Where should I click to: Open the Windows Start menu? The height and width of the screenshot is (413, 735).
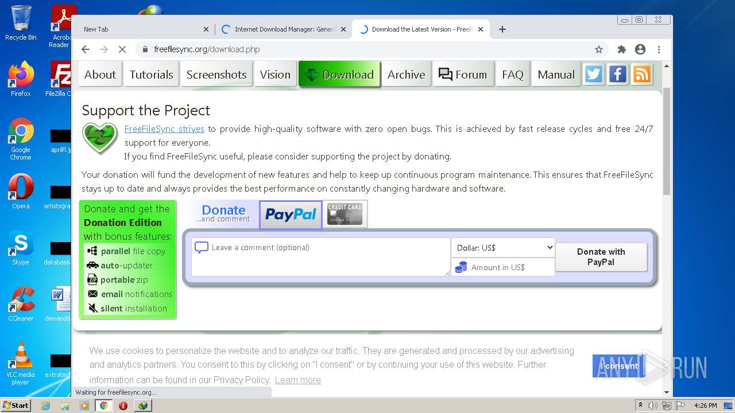(16, 406)
